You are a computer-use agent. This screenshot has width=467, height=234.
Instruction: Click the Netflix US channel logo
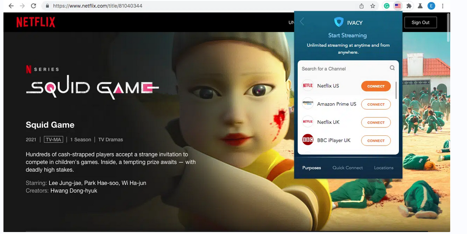point(308,85)
